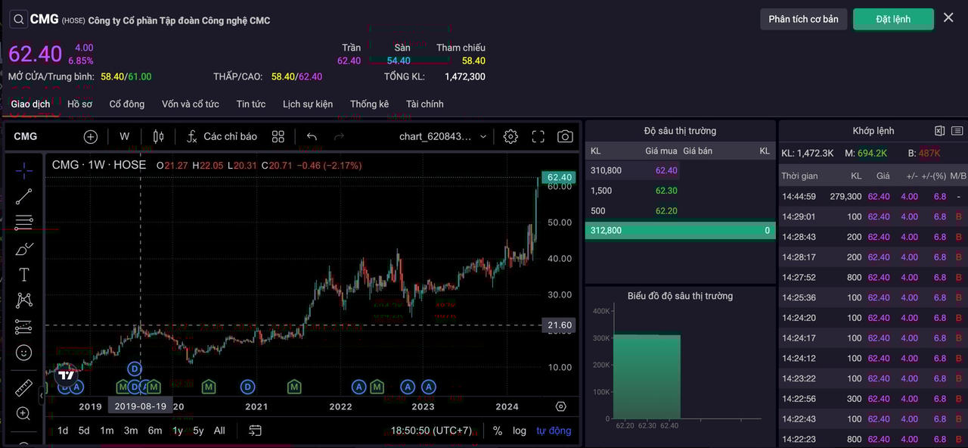Toggle the log scale option
Image resolution: width=968 pixels, height=448 pixels.
(520, 431)
